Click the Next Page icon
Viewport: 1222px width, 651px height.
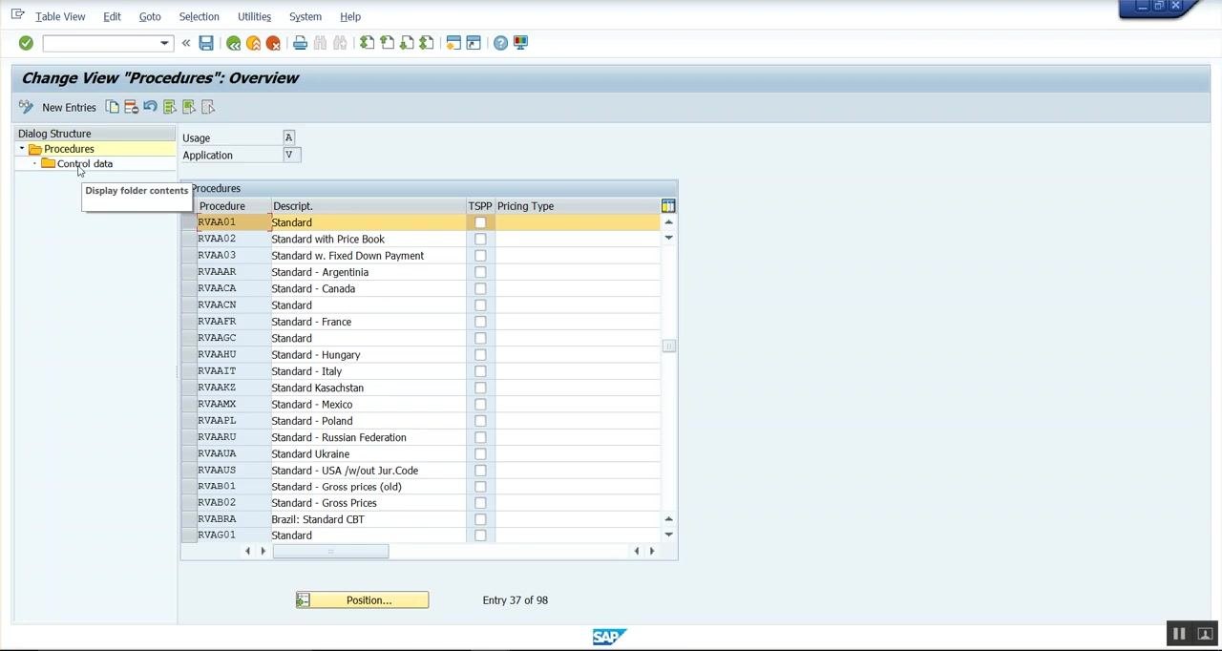[407, 43]
